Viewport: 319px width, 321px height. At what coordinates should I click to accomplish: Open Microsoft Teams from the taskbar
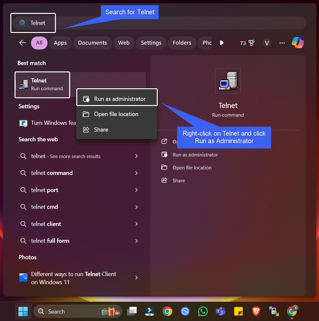(x=220, y=311)
